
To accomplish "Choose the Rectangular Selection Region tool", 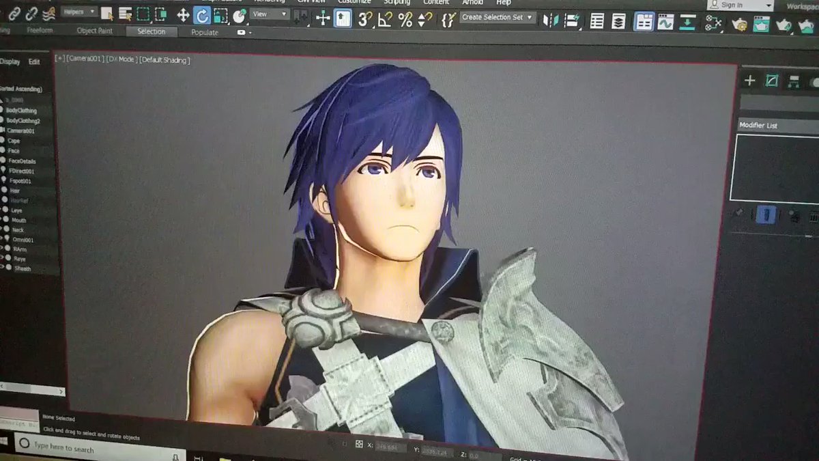I will pyautogui.click(x=143, y=14).
